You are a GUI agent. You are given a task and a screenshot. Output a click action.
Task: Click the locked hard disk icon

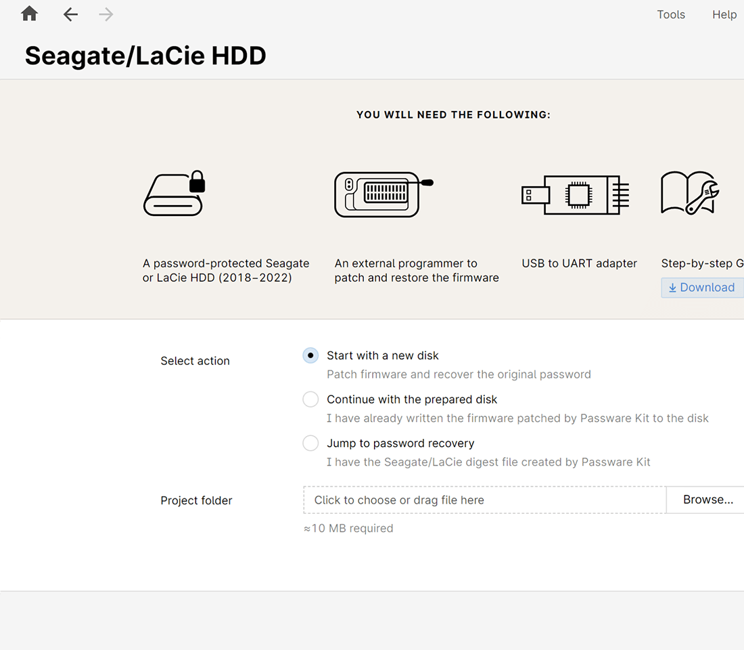175,194
